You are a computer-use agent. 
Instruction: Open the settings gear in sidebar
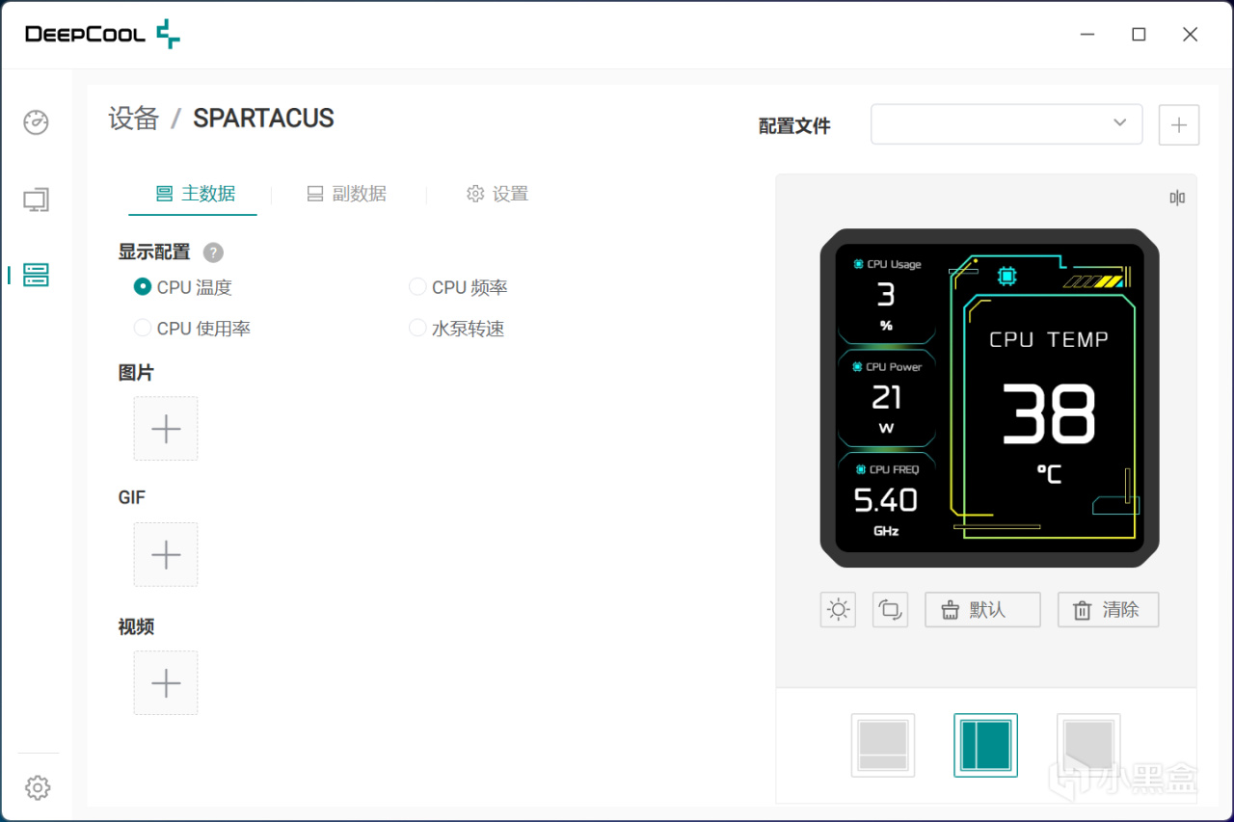(38, 787)
